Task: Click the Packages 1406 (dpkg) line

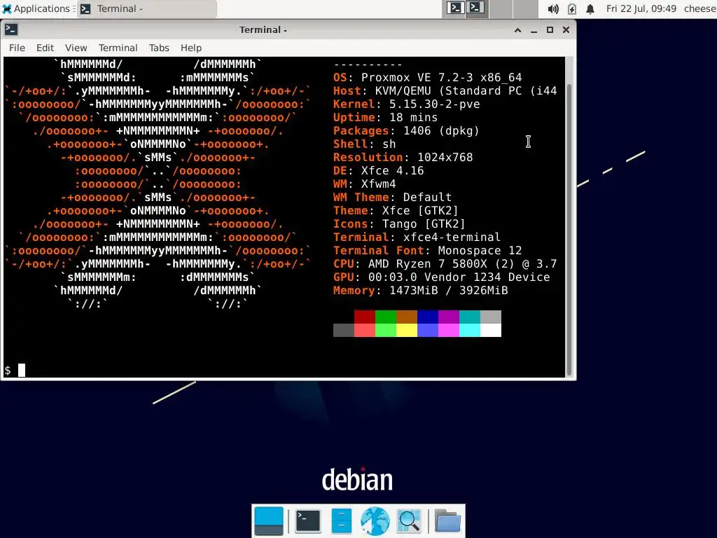Action: click(407, 131)
